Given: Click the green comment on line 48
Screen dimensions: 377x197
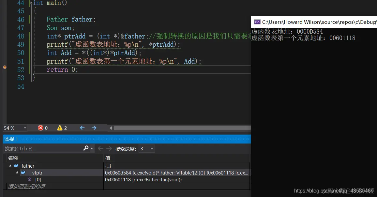Looking at the screenshot, I should pos(200,36).
